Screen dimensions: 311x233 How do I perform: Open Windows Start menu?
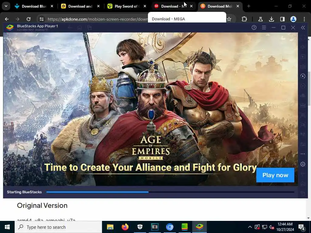coord(7,227)
